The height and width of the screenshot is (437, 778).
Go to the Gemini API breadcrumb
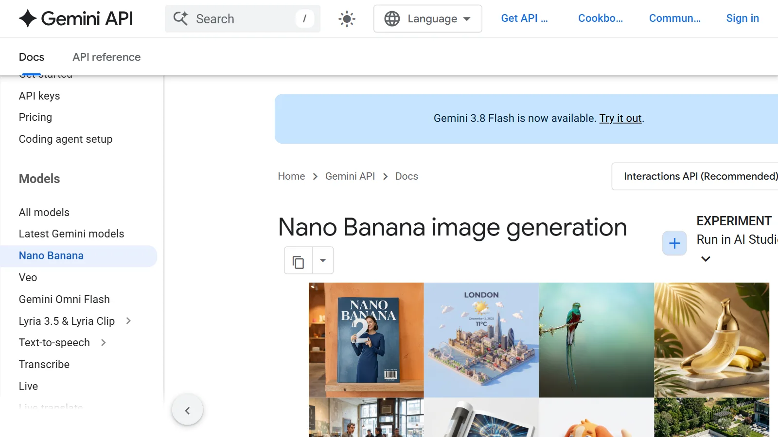[350, 176]
